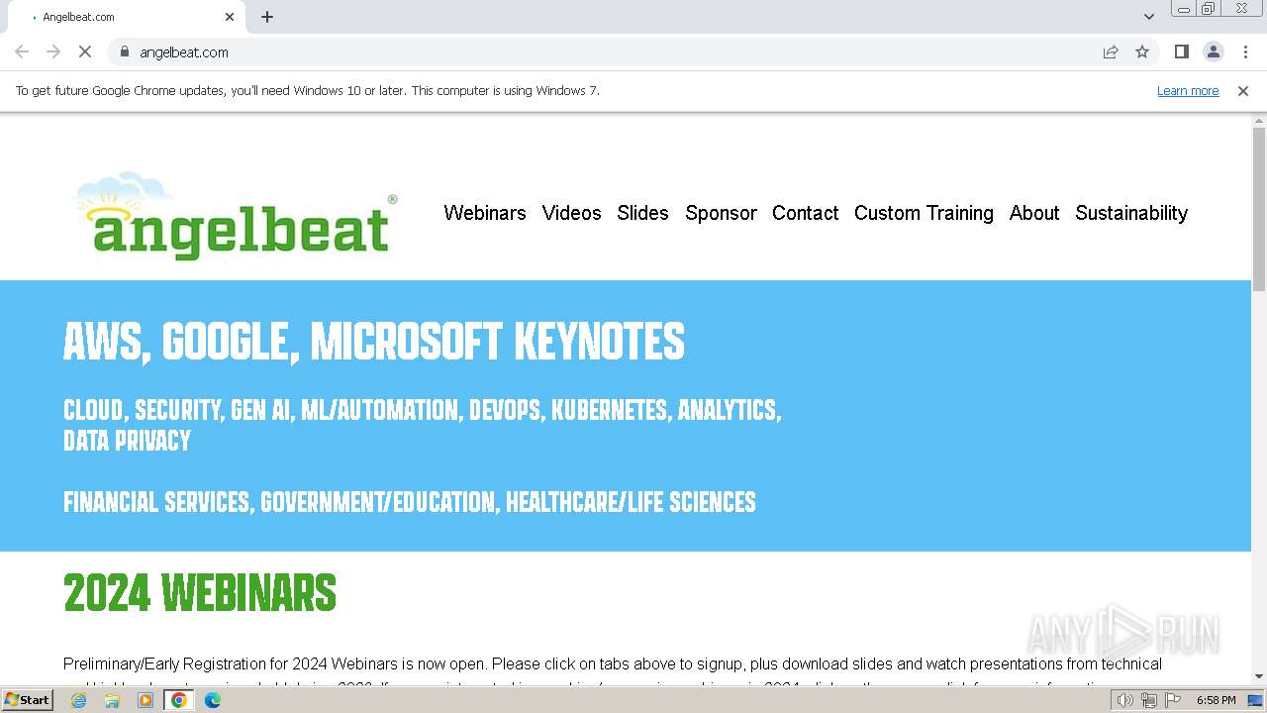Screen dimensions: 1267x713
Task: Dismiss the Chrome update notification bar
Action: coord(1243,91)
